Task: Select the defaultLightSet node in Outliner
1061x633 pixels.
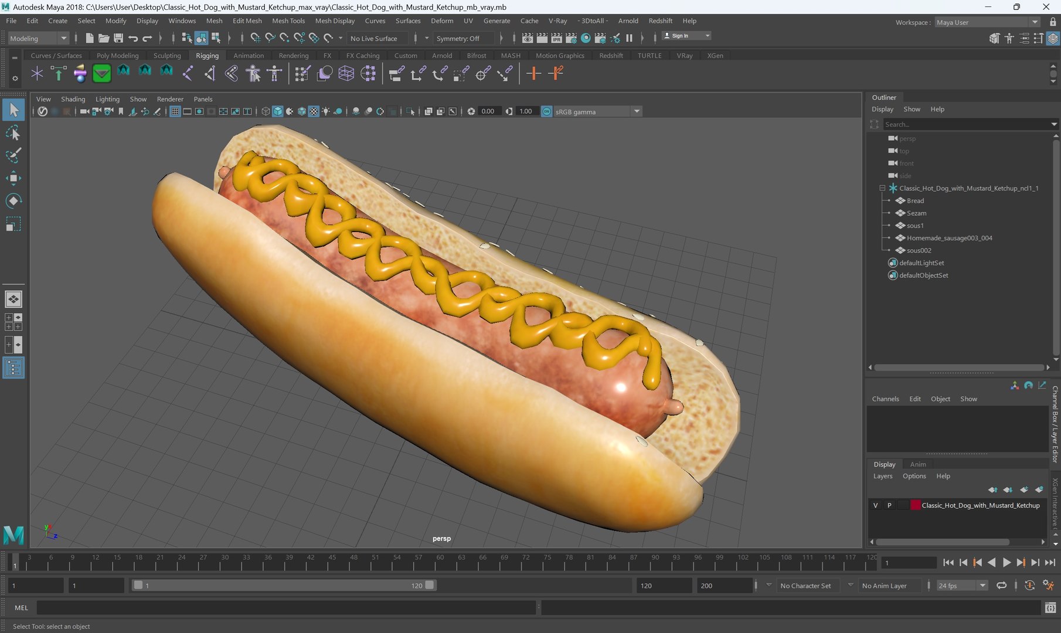Action: [x=921, y=263]
